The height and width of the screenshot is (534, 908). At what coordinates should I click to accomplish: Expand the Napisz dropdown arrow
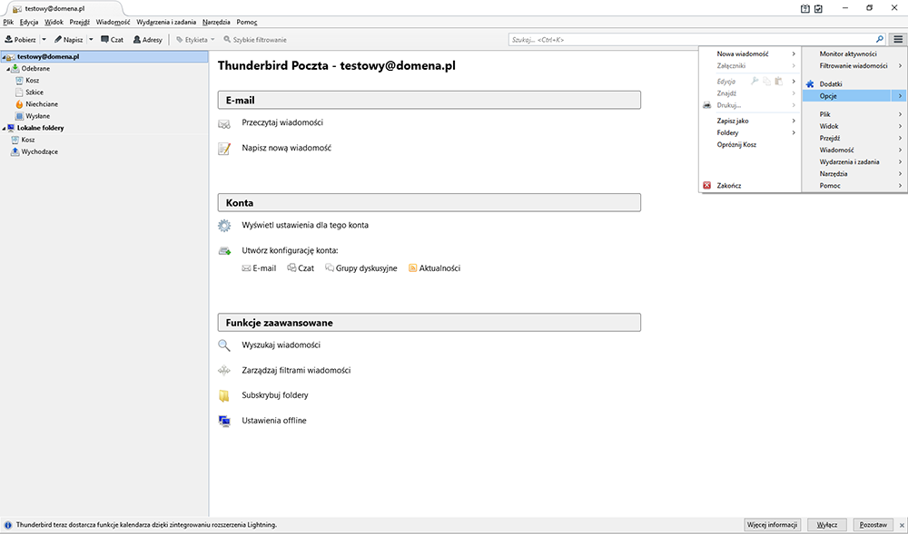pos(91,40)
